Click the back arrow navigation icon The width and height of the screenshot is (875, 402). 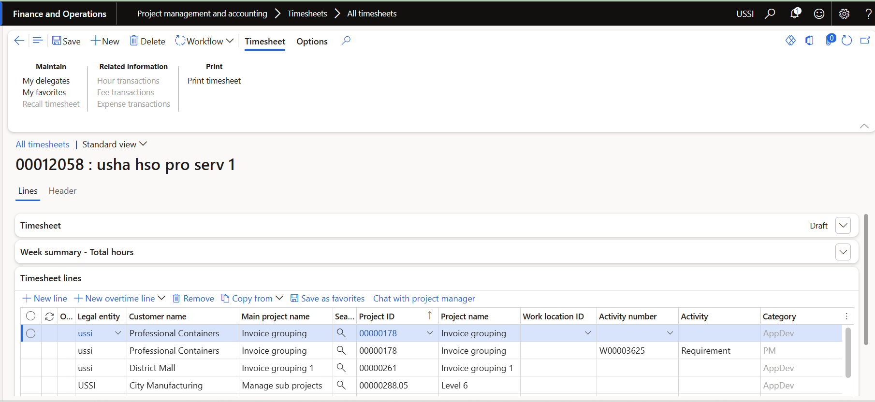click(19, 41)
